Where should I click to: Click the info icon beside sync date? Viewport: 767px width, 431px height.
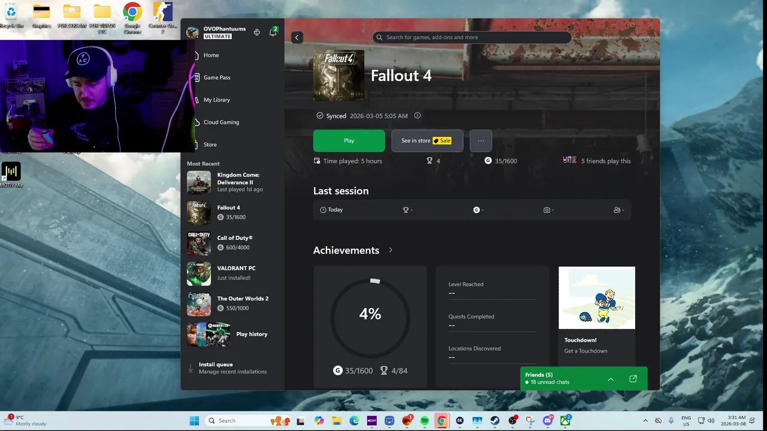418,116
